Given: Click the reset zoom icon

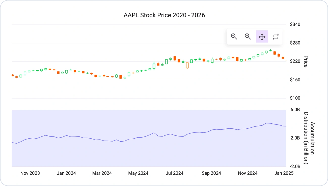Looking at the screenshot, I should point(276,37).
